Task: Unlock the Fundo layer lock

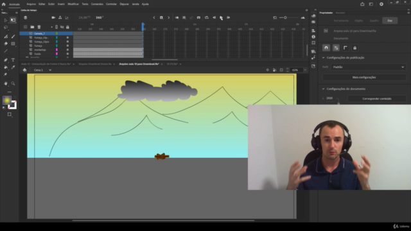Action: click(67, 54)
